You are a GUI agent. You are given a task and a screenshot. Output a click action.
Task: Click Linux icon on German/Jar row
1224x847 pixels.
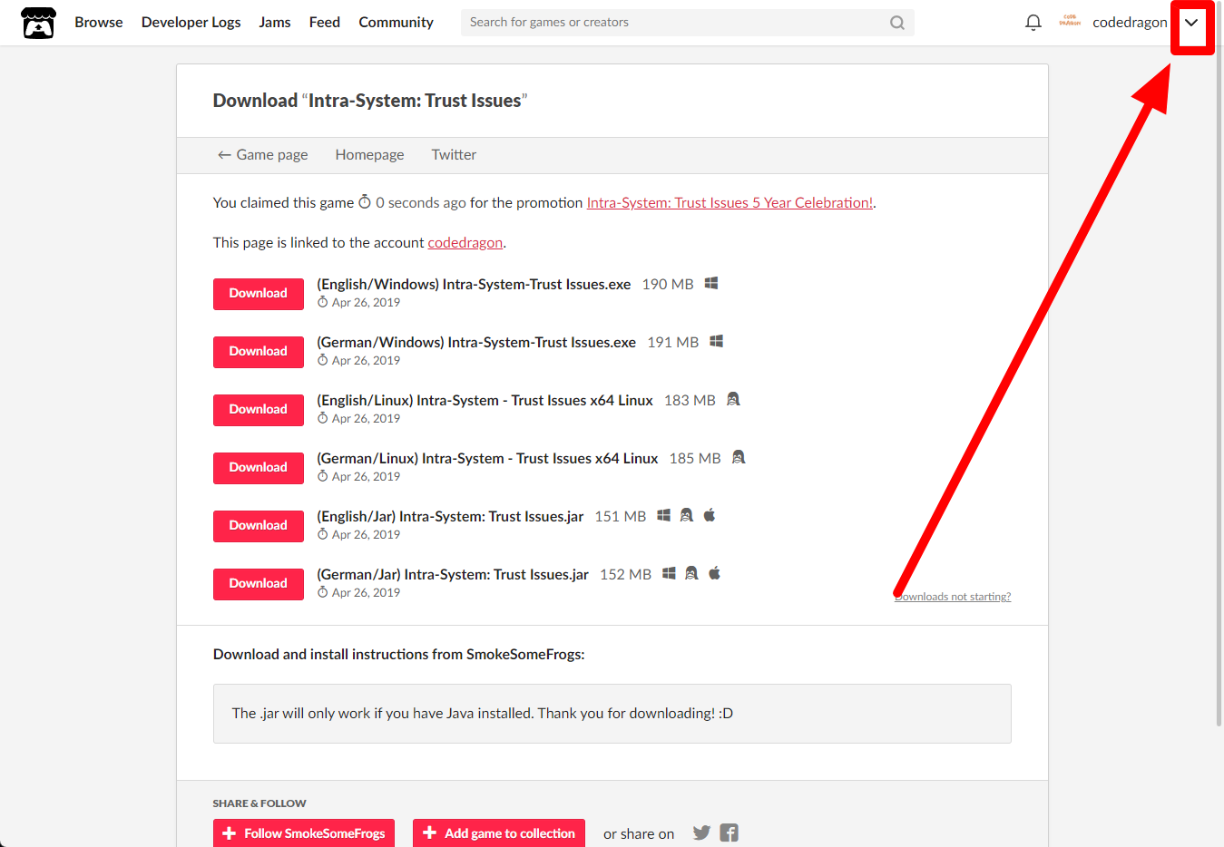(x=691, y=573)
